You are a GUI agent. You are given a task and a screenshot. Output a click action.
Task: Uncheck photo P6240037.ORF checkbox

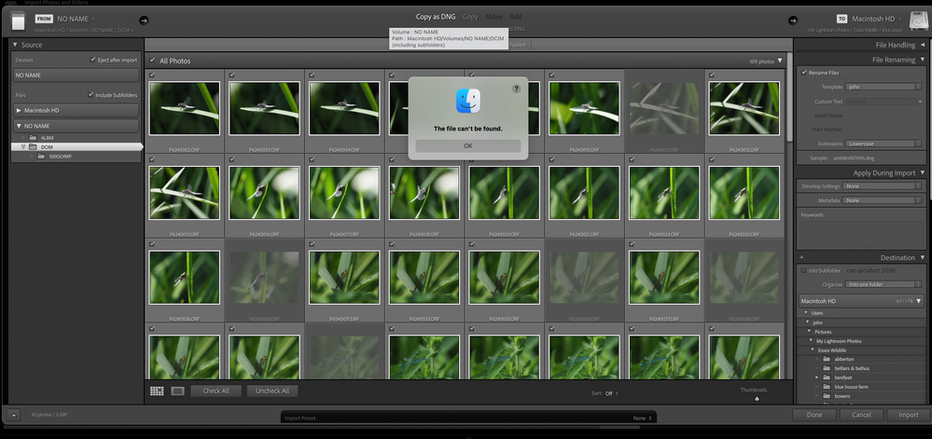632,243
